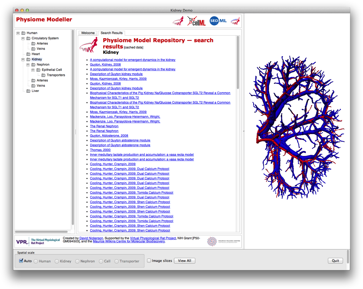
Task: Select the Search Results tab
Action: (x=111, y=33)
